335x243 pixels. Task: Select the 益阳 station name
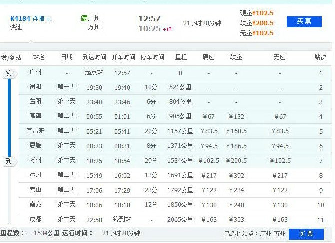click(35, 101)
